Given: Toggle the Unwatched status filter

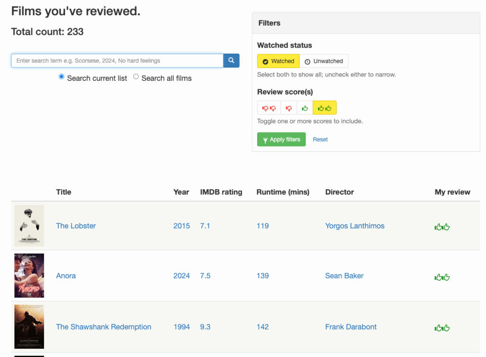Looking at the screenshot, I should coord(324,61).
